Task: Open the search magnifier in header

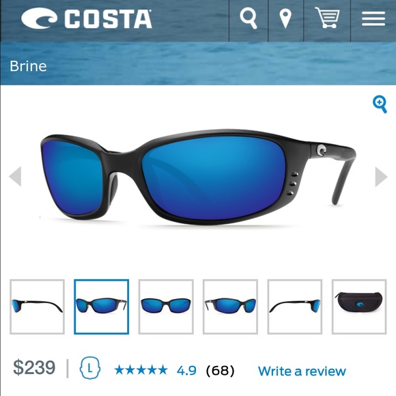Action: pos(249,18)
